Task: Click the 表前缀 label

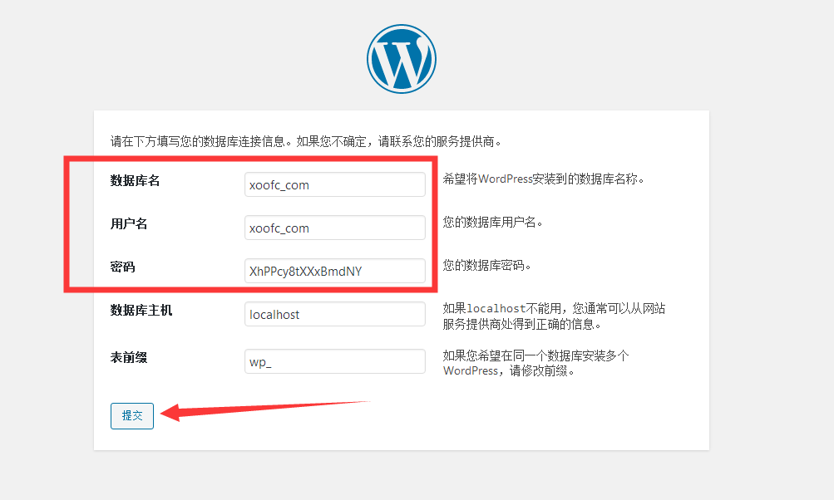Action: coord(129,358)
